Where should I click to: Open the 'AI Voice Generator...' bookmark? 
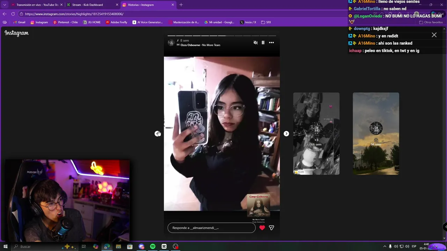148,22
